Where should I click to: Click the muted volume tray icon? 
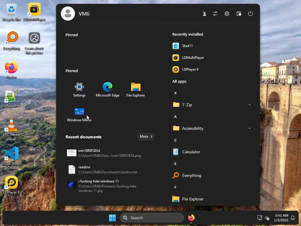tap(267, 218)
